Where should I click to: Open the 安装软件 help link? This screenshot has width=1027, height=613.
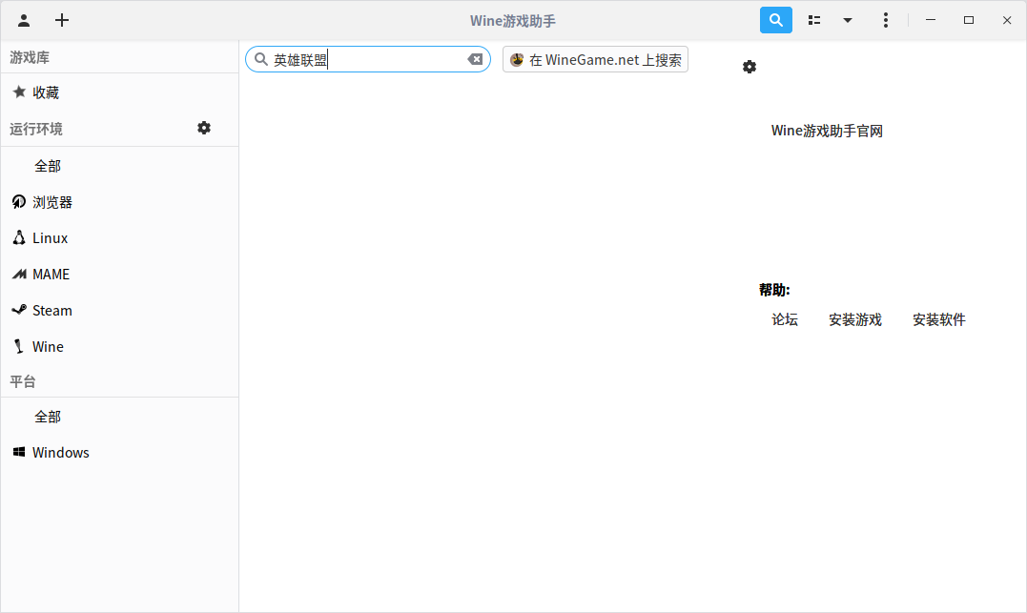[939, 319]
